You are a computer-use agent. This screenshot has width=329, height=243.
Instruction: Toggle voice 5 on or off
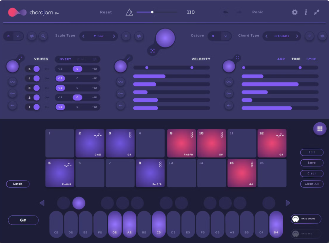click(36, 69)
